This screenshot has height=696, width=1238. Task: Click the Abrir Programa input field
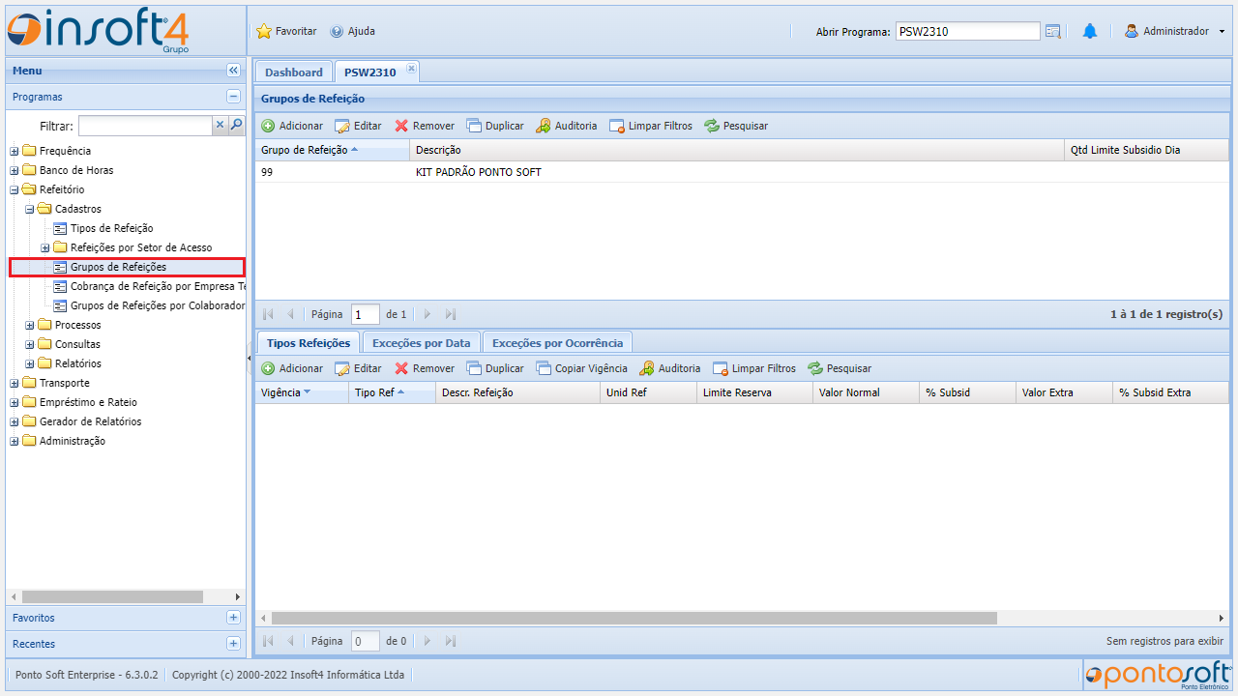coord(967,31)
